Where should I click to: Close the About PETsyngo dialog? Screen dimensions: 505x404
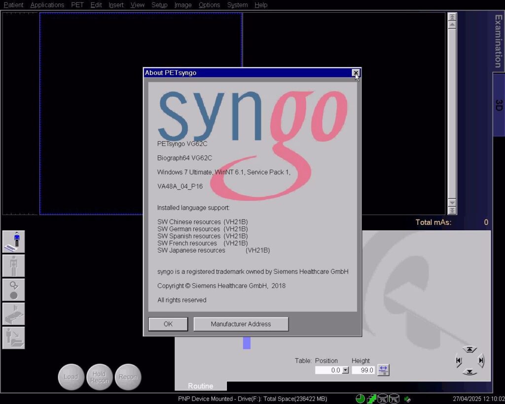[x=356, y=73]
